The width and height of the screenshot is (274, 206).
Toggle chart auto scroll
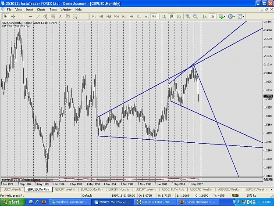205,16
